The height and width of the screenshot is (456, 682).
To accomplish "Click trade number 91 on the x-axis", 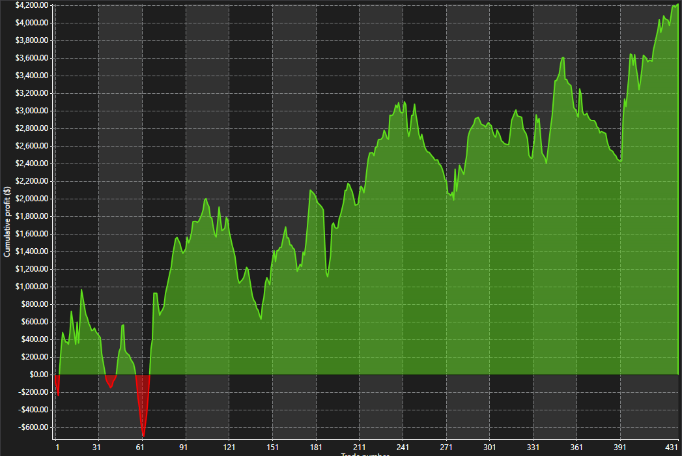I will (x=183, y=448).
